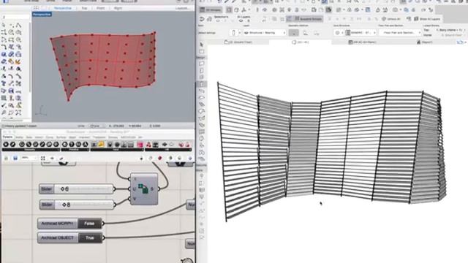Screen dimensions: 468x263
Task: Click the yellow Panel component icon
Action: [x=101, y=145]
